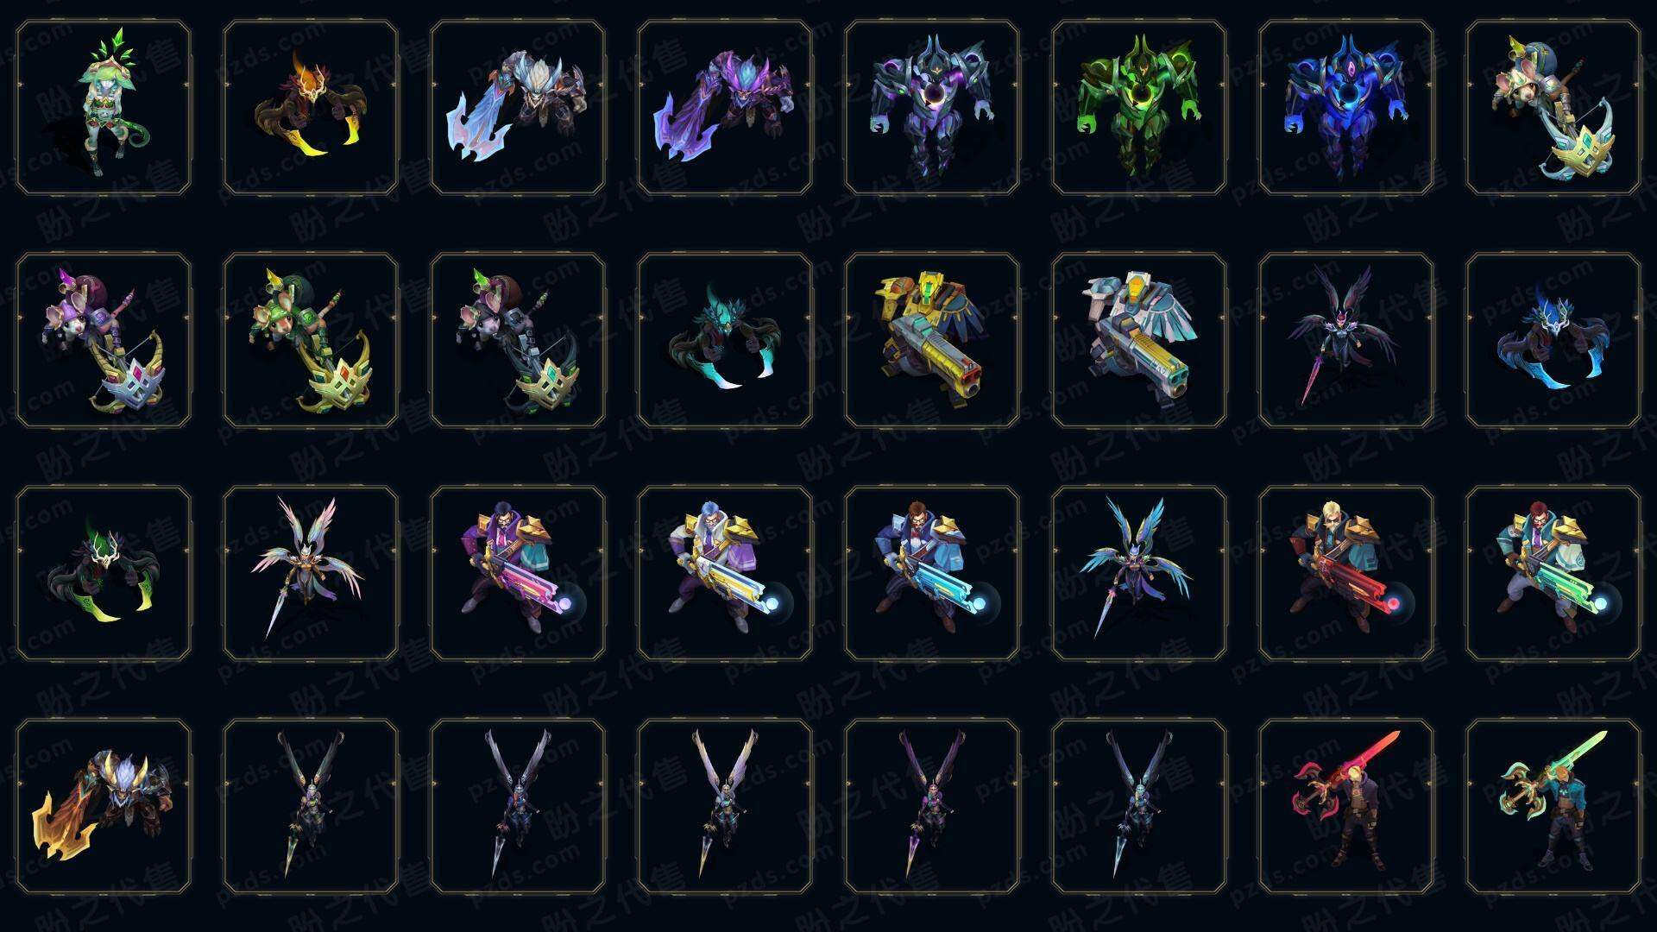Click the golden axe warrior skin
Image resolution: width=1657 pixels, height=932 pixels.
104,806
